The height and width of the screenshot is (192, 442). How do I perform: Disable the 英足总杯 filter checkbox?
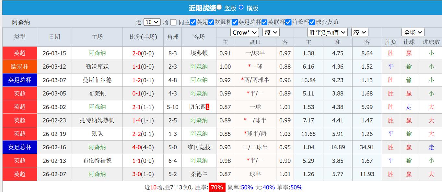pos(235,23)
